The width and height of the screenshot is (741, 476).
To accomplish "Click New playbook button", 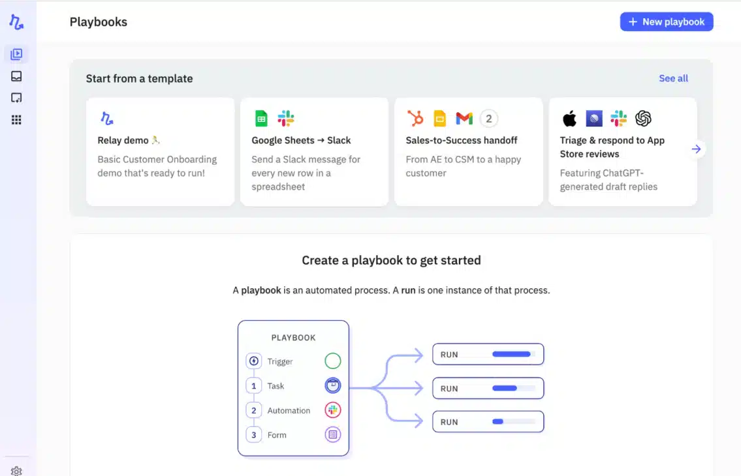I will point(666,22).
